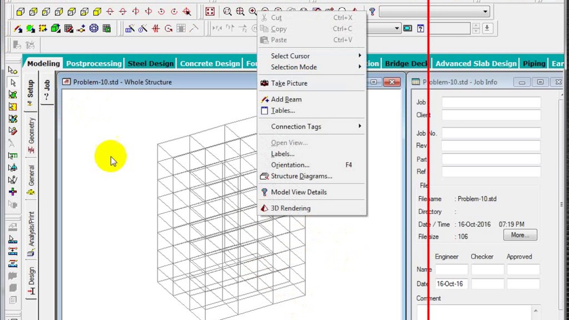This screenshot has width=569, height=320.
Task: Select the first yellow-face cube view icon
Action: [20, 12]
